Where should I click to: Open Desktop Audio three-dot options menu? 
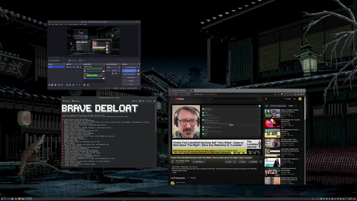tap(85, 68)
